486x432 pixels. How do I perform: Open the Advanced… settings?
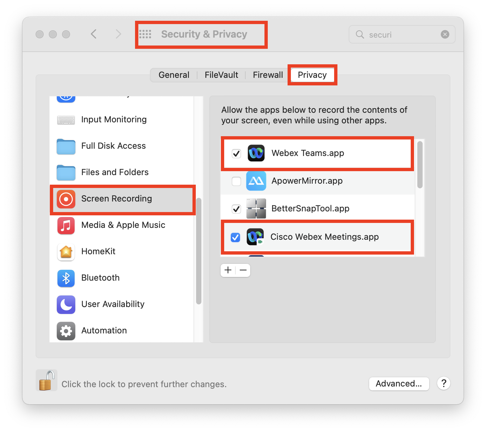click(x=399, y=384)
